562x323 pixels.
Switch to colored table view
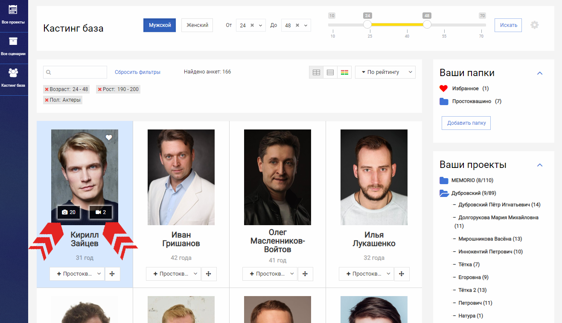click(344, 72)
